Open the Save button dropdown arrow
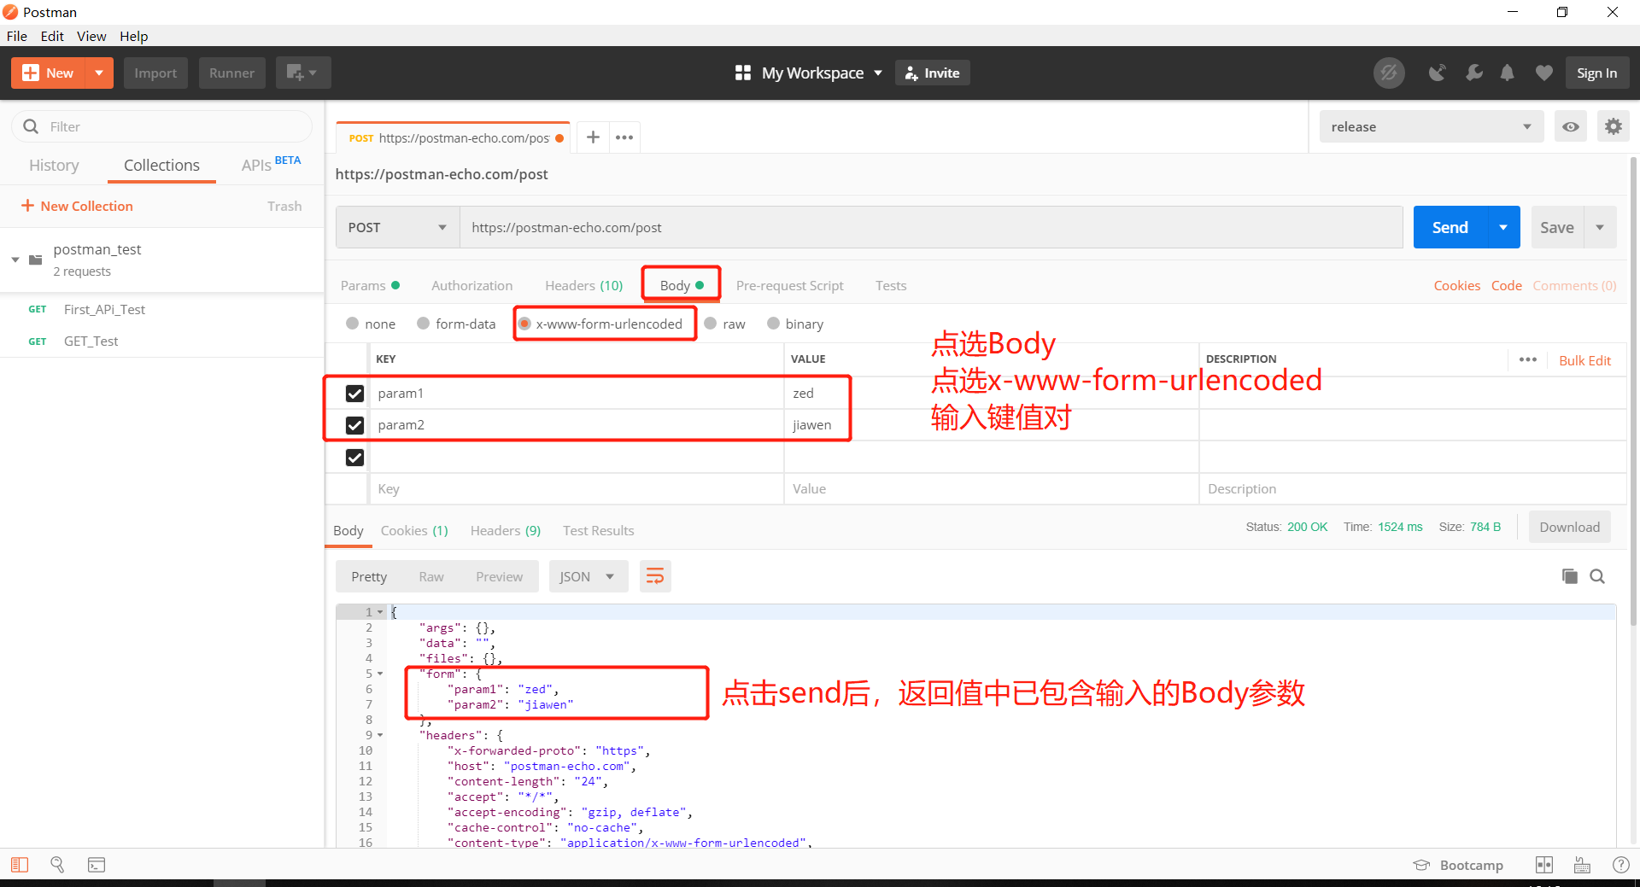This screenshot has width=1640, height=887. pyautogui.click(x=1600, y=227)
